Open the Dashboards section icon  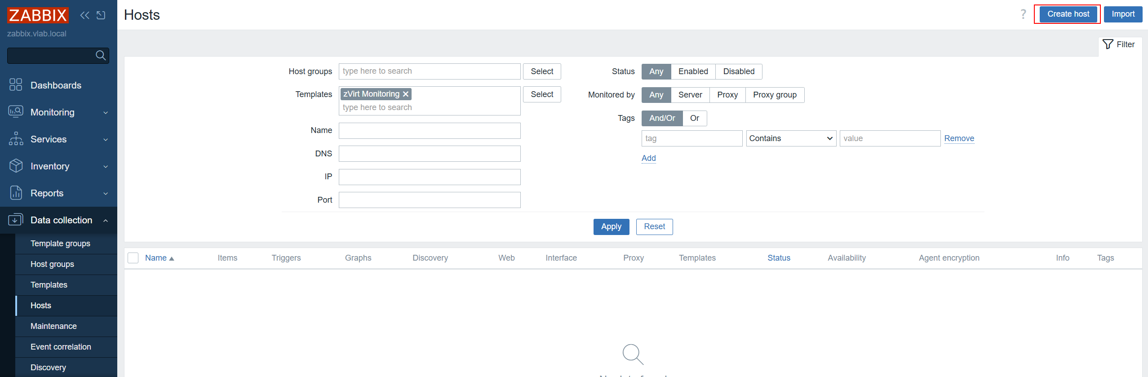click(x=16, y=85)
